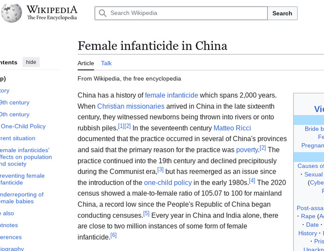
Task: Go to 19th century section in contents
Action: pyautogui.click(x=15, y=102)
